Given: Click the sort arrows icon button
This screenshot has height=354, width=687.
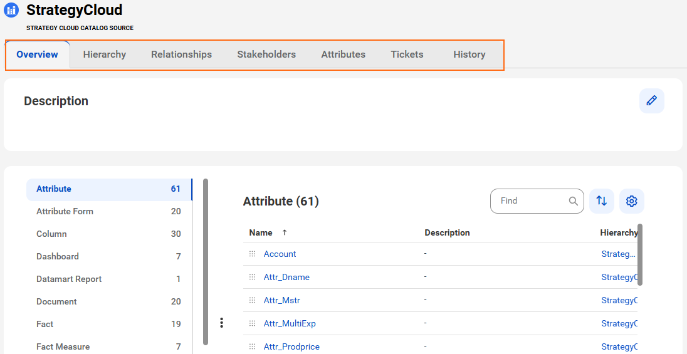Looking at the screenshot, I should point(602,201).
